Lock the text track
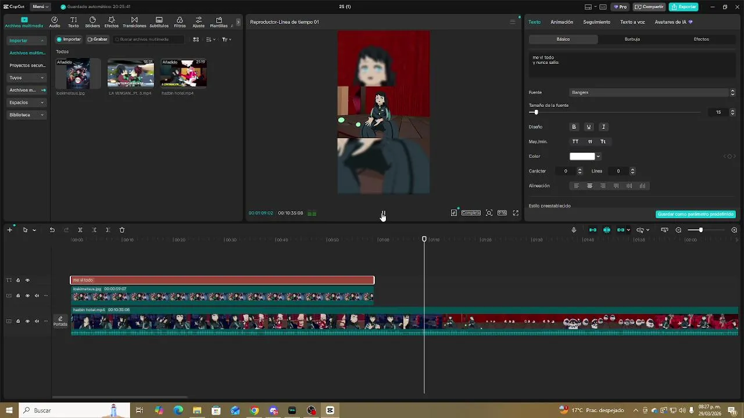Viewport: 744px width, 418px height. pyautogui.click(x=18, y=280)
